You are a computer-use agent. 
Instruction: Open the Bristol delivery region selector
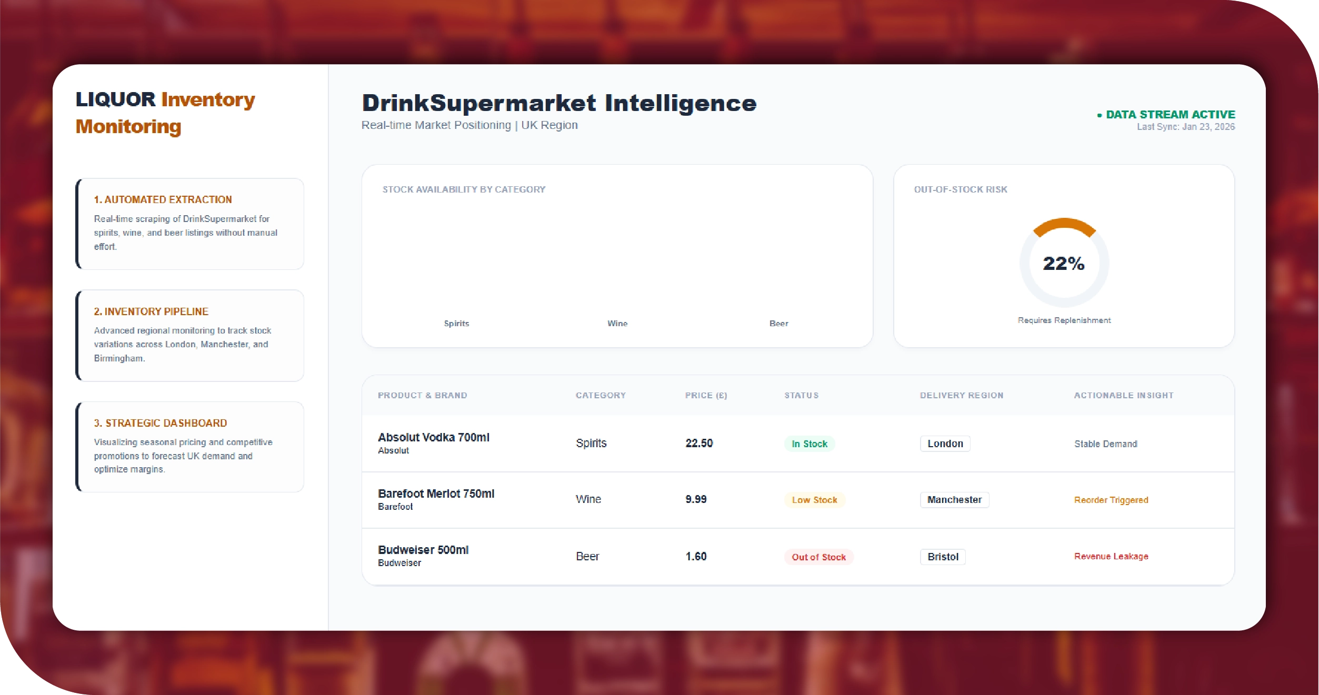[x=942, y=556]
